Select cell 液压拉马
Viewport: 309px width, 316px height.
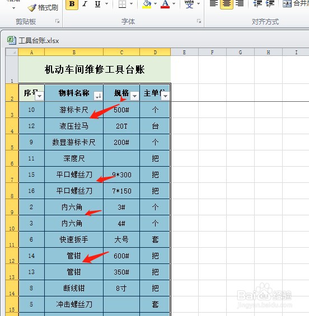(x=74, y=126)
